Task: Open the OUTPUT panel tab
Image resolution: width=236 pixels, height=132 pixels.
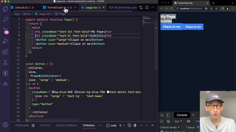Action: [x=45, y=125]
